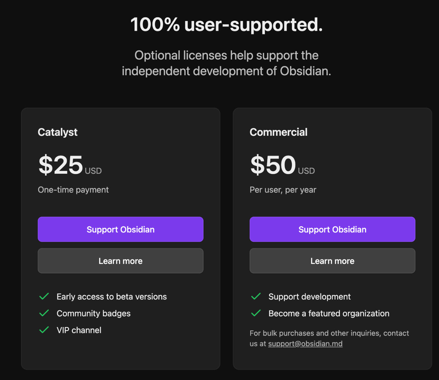The width and height of the screenshot is (439, 380).
Task: Click the green checkmark beside Early access
Action: tap(44, 296)
